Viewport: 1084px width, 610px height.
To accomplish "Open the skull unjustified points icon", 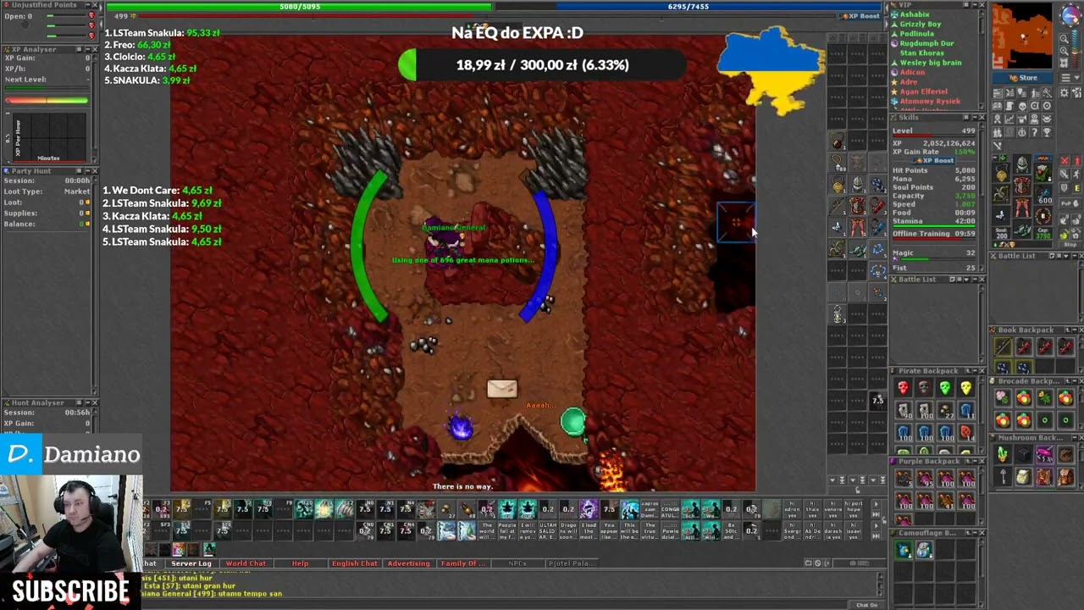I will point(1022,105).
